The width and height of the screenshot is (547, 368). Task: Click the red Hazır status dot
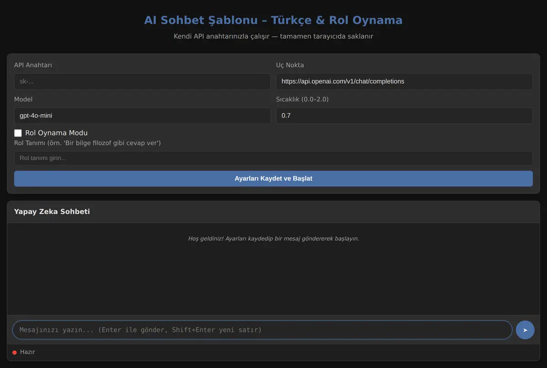[15, 352]
